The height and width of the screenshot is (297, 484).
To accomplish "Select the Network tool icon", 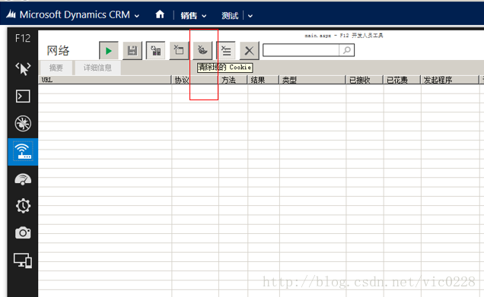I will (23, 152).
